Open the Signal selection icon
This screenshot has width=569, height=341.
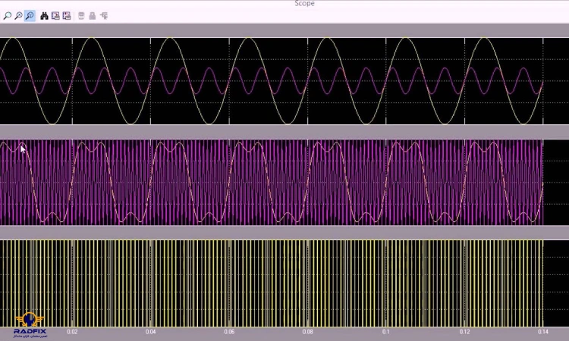pos(103,15)
